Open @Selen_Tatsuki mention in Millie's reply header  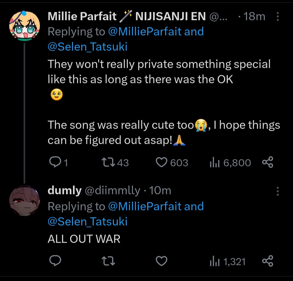(87, 47)
